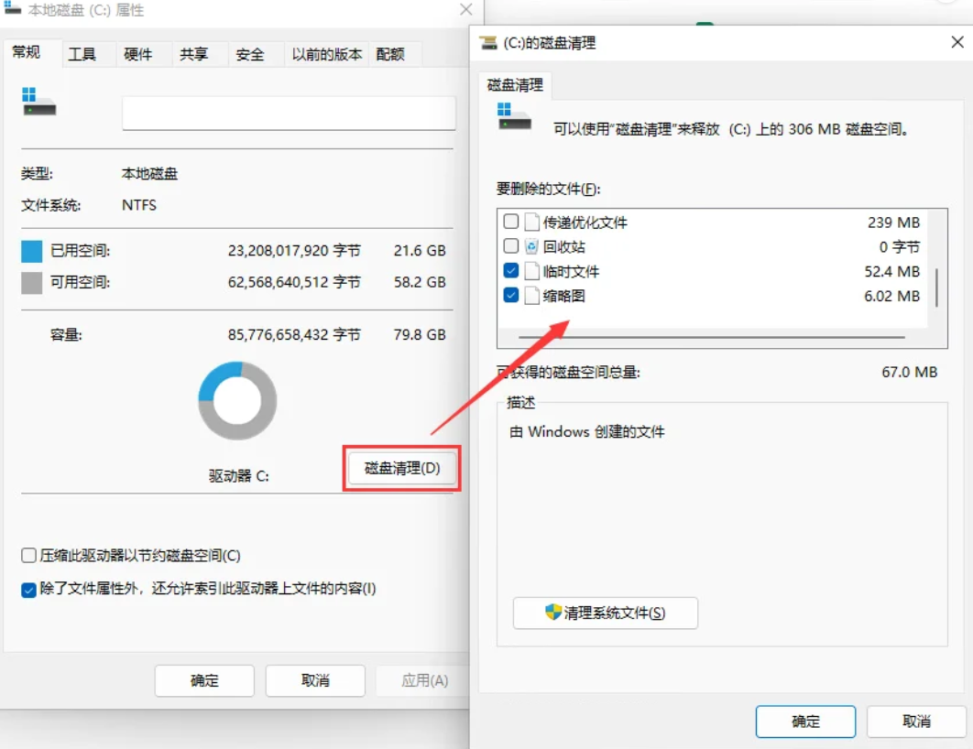Click 确定 in the properties window
The width and height of the screenshot is (973, 749).
pyautogui.click(x=204, y=681)
